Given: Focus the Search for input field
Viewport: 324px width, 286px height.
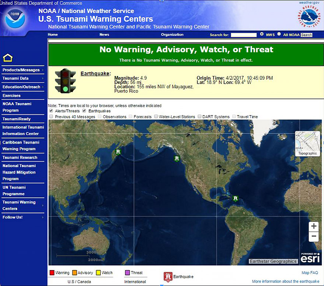Looking at the screenshot, I should click(244, 35).
